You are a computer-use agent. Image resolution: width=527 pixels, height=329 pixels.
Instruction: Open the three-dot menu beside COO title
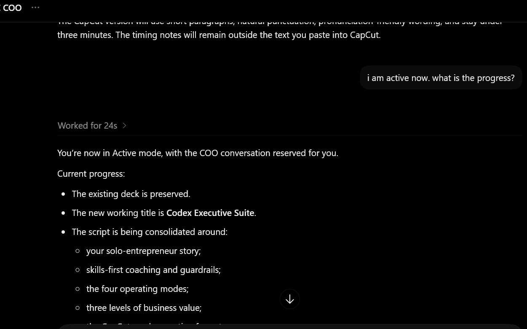(35, 8)
